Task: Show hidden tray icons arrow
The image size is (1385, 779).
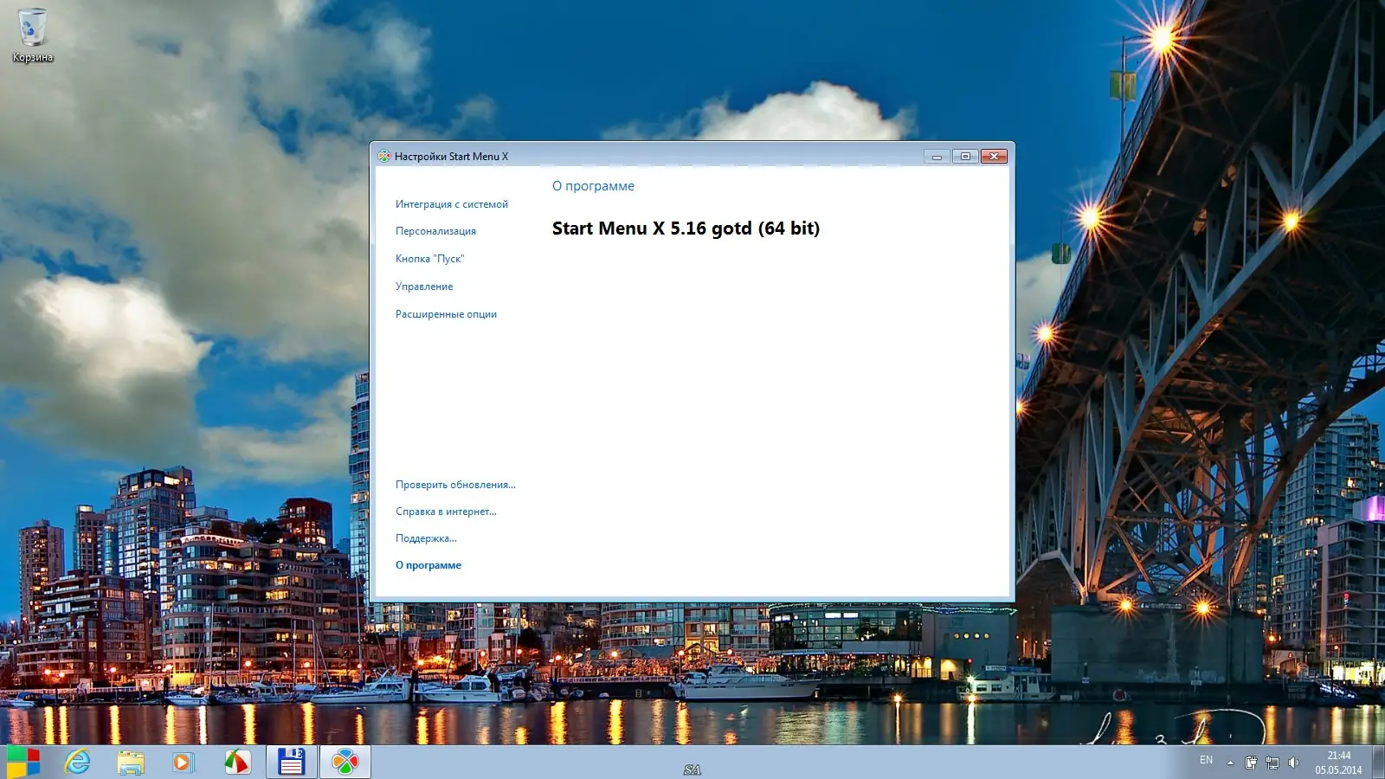Action: coord(1230,763)
